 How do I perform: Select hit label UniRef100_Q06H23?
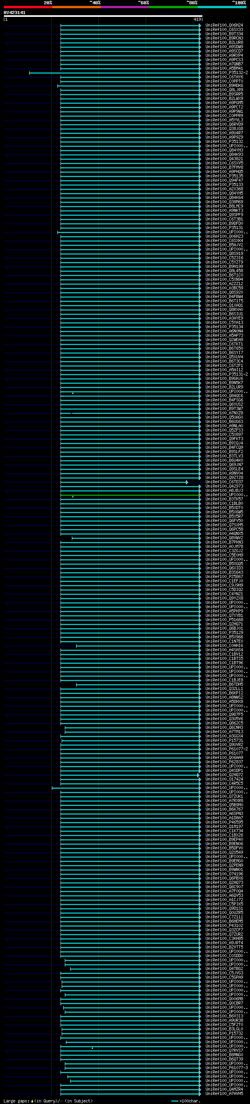224,237
